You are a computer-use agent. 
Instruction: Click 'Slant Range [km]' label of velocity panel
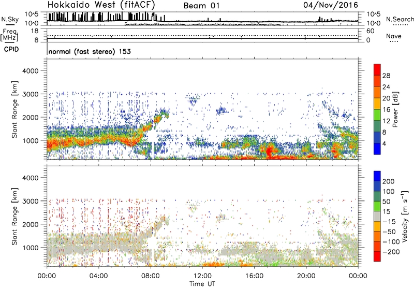pos(14,217)
